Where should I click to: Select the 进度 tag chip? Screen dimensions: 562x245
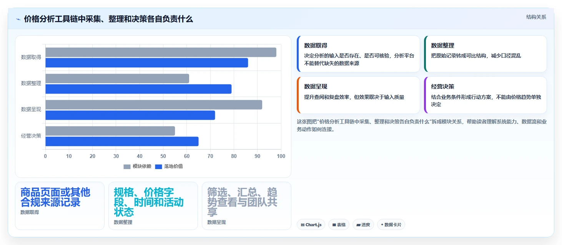pos(363,225)
